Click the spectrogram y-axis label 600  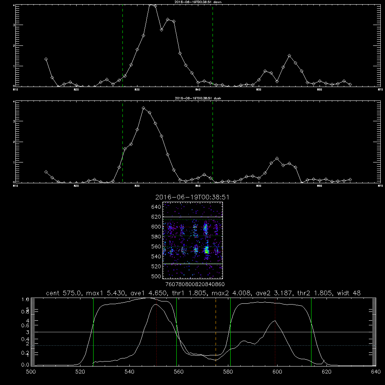point(156,227)
